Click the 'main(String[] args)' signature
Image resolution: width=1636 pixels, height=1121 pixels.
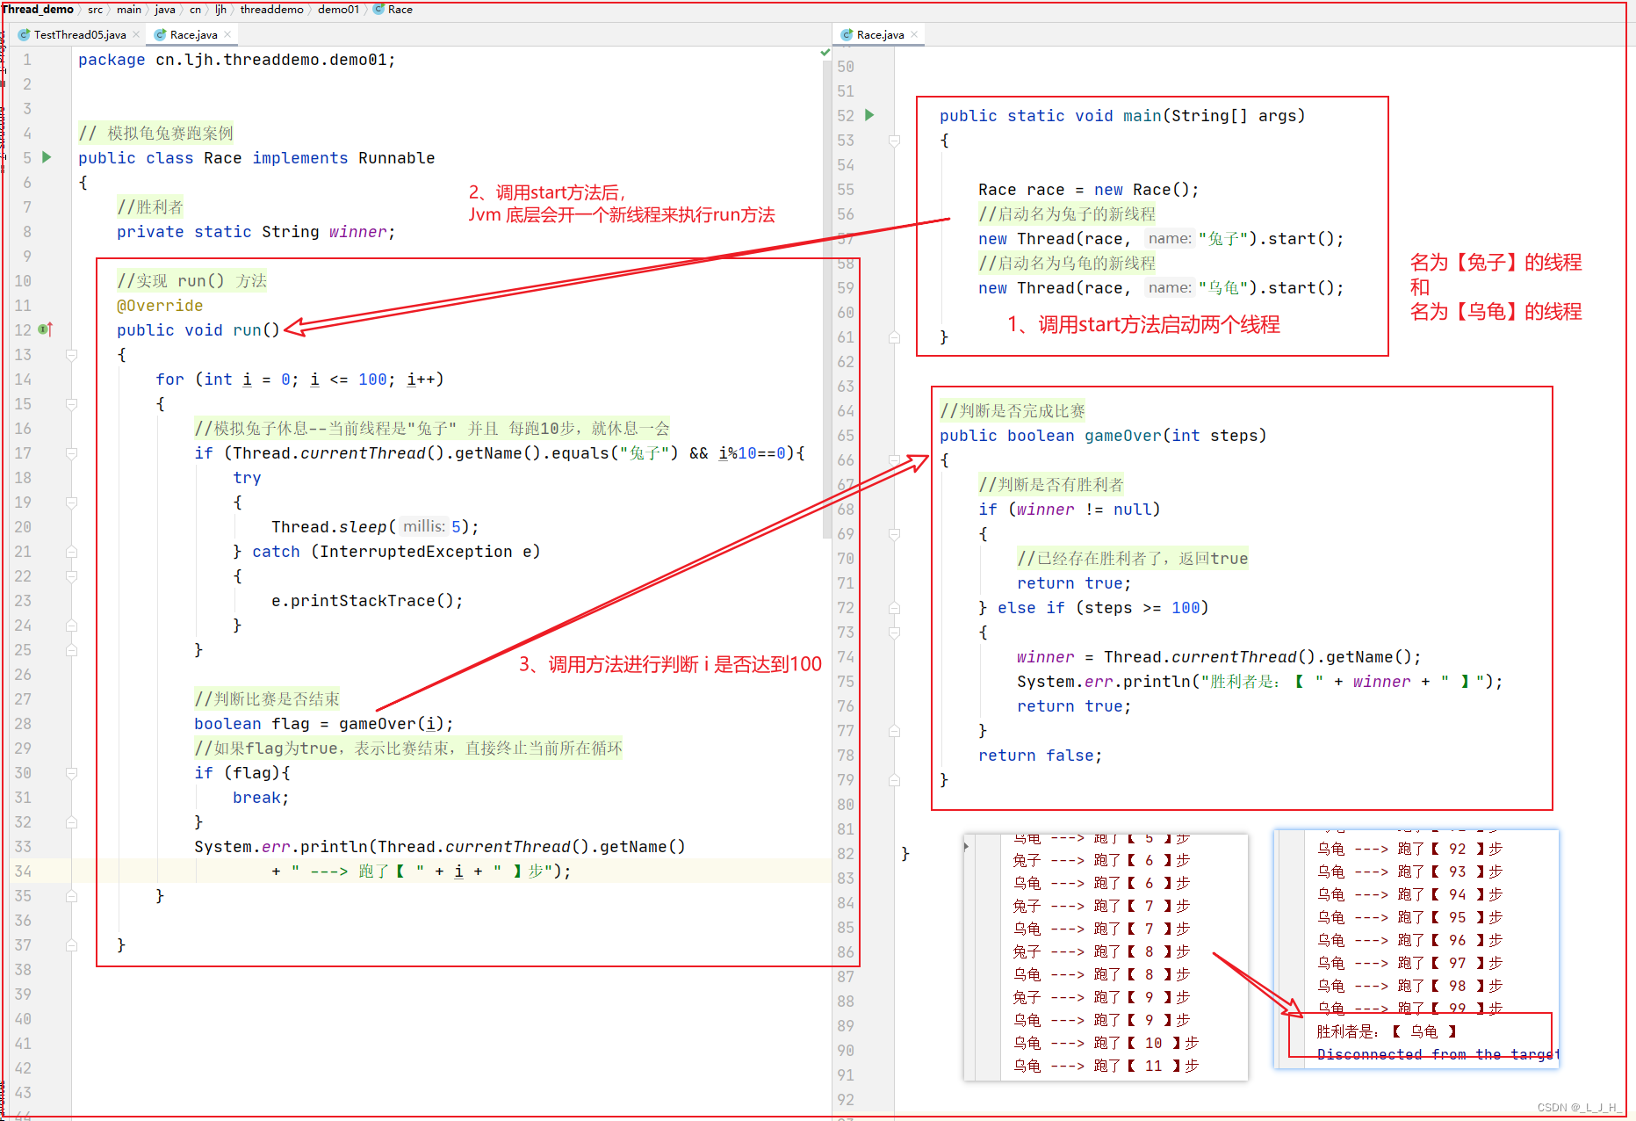(1214, 116)
